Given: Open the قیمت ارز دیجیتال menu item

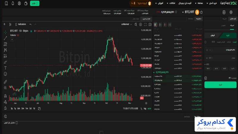Looking at the screenshot, I should click(x=185, y=3).
